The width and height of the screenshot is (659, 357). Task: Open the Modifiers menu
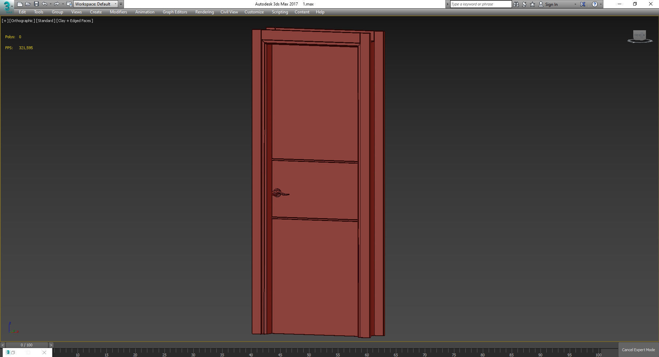pos(118,12)
